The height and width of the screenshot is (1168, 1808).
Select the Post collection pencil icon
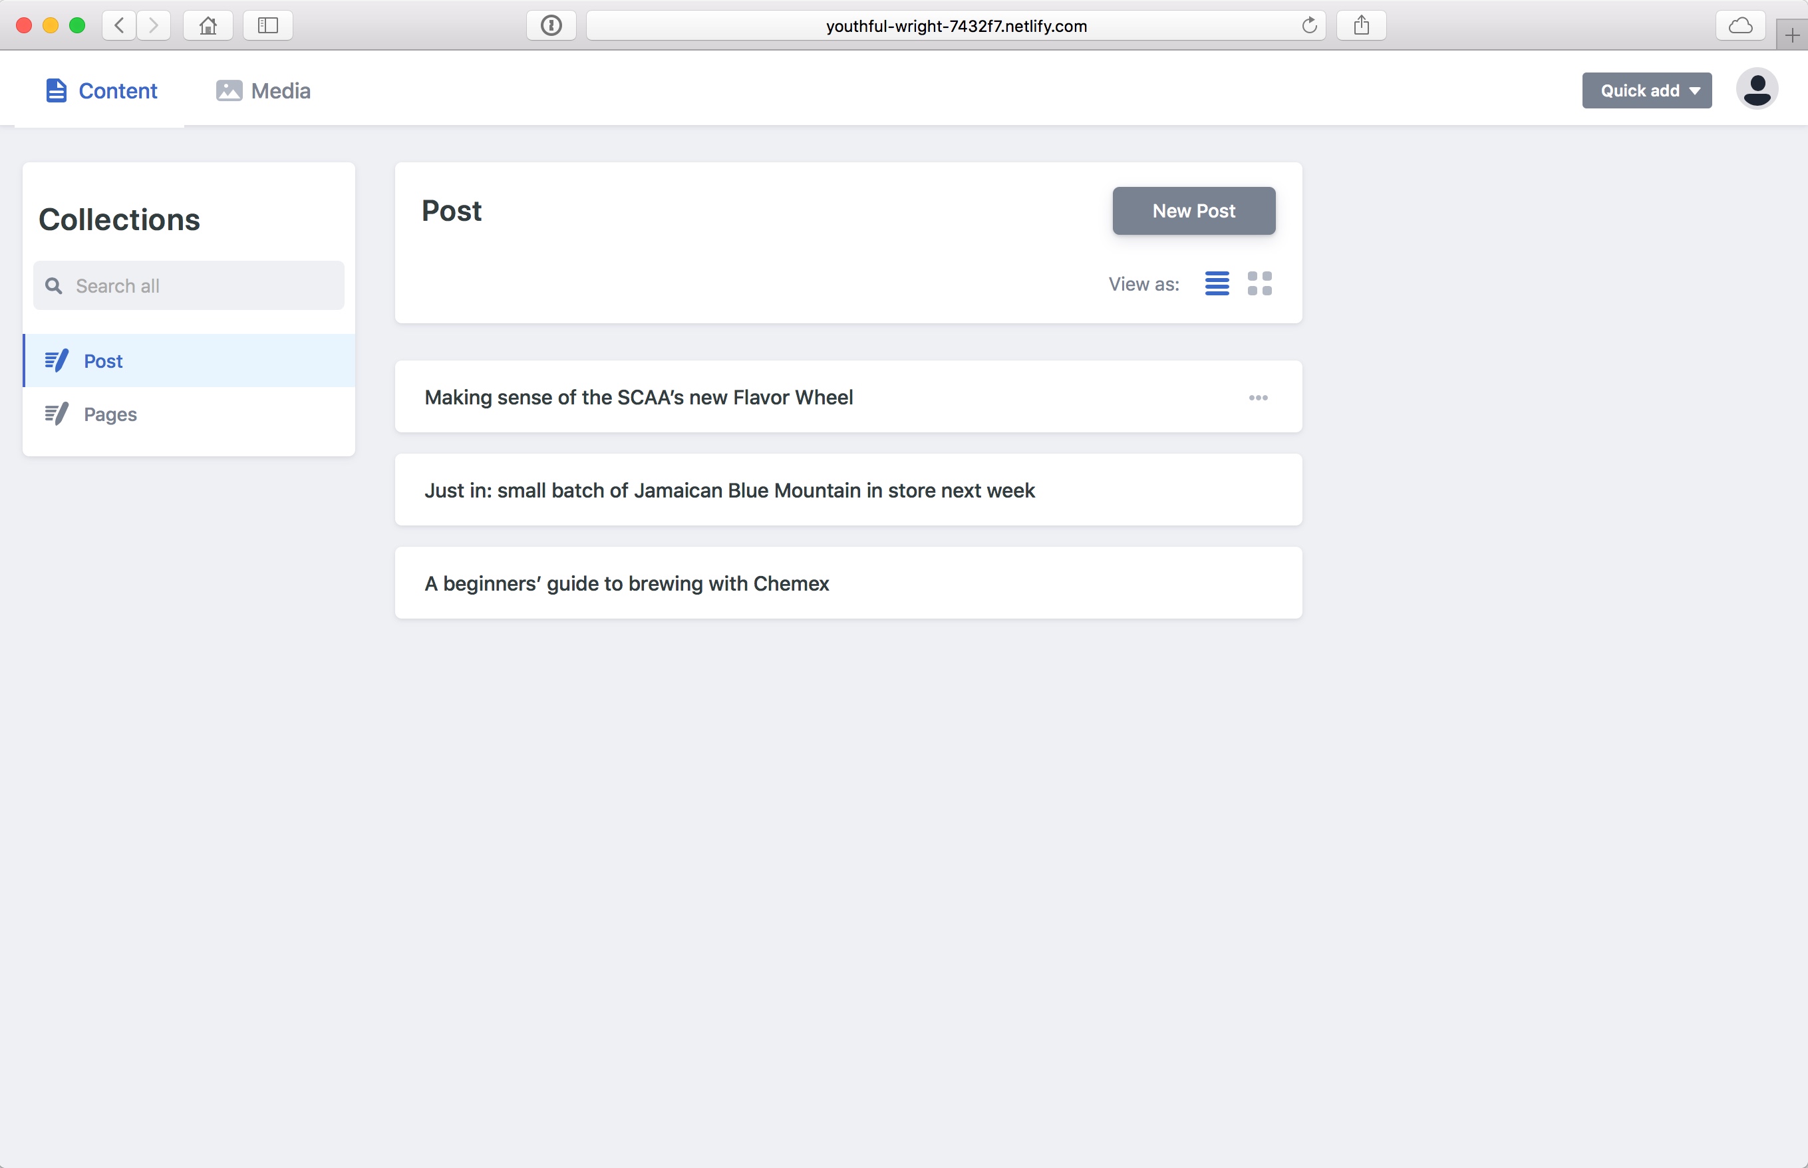point(56,361)
